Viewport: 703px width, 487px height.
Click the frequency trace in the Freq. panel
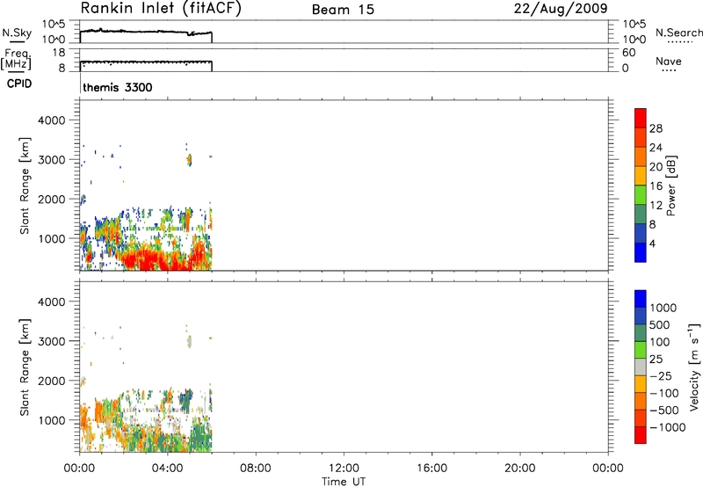(x=146, y=62)
